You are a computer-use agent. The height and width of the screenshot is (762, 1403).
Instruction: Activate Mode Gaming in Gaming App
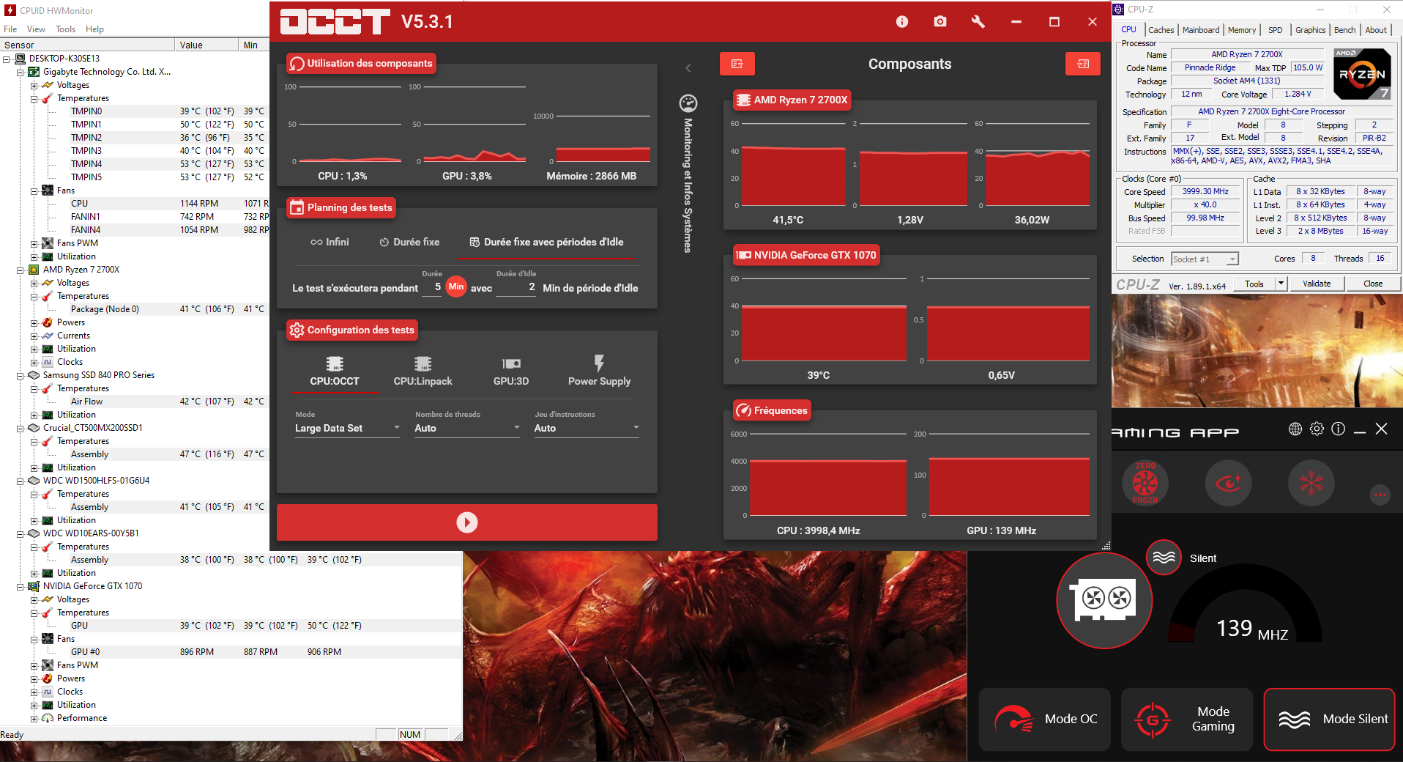[x=1186, y=720]
